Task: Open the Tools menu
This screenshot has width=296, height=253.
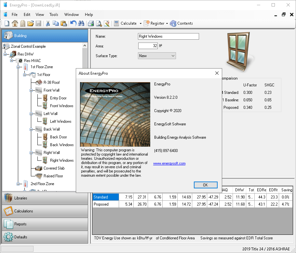Action: click(x=54, y=14)
